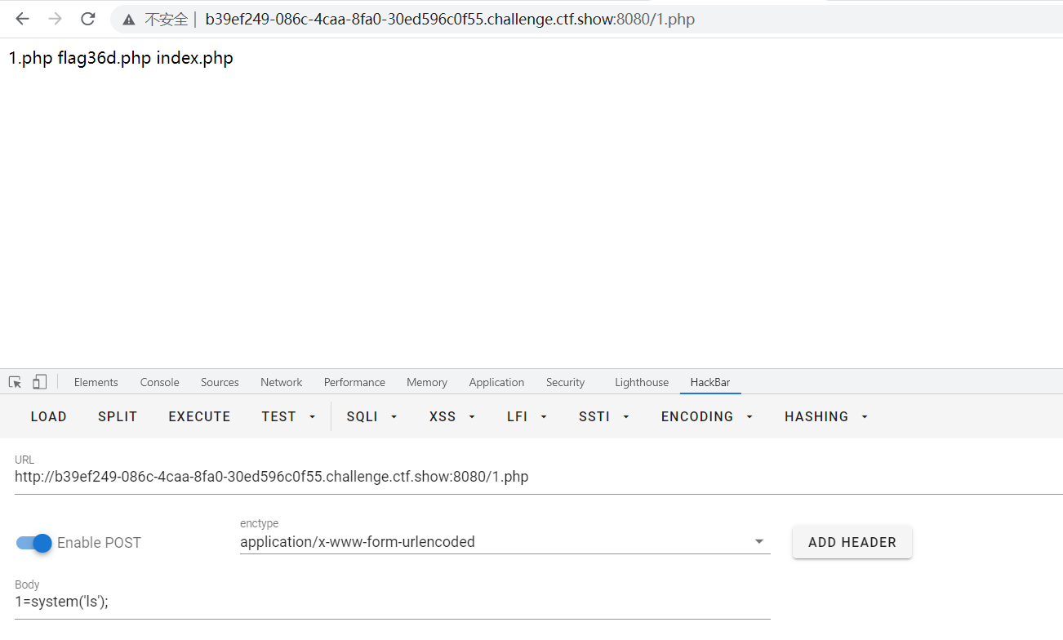Open the Performance tab
The image size is (1063, 640).
tap(354, 382)
